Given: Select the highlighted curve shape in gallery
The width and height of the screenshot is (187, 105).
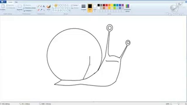Looking at the screenshot, I should 56,5.
